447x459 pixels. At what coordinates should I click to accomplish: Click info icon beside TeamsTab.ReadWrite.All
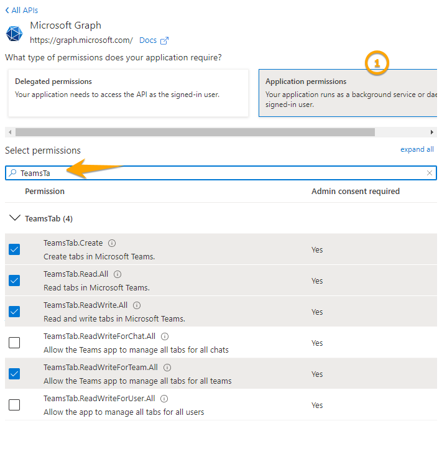[x=137, y=305]
